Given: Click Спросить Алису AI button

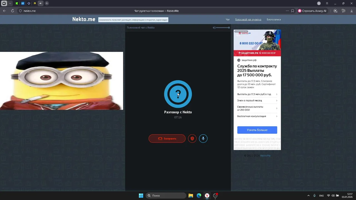Looking at the screenshot, I should (312, 11).
